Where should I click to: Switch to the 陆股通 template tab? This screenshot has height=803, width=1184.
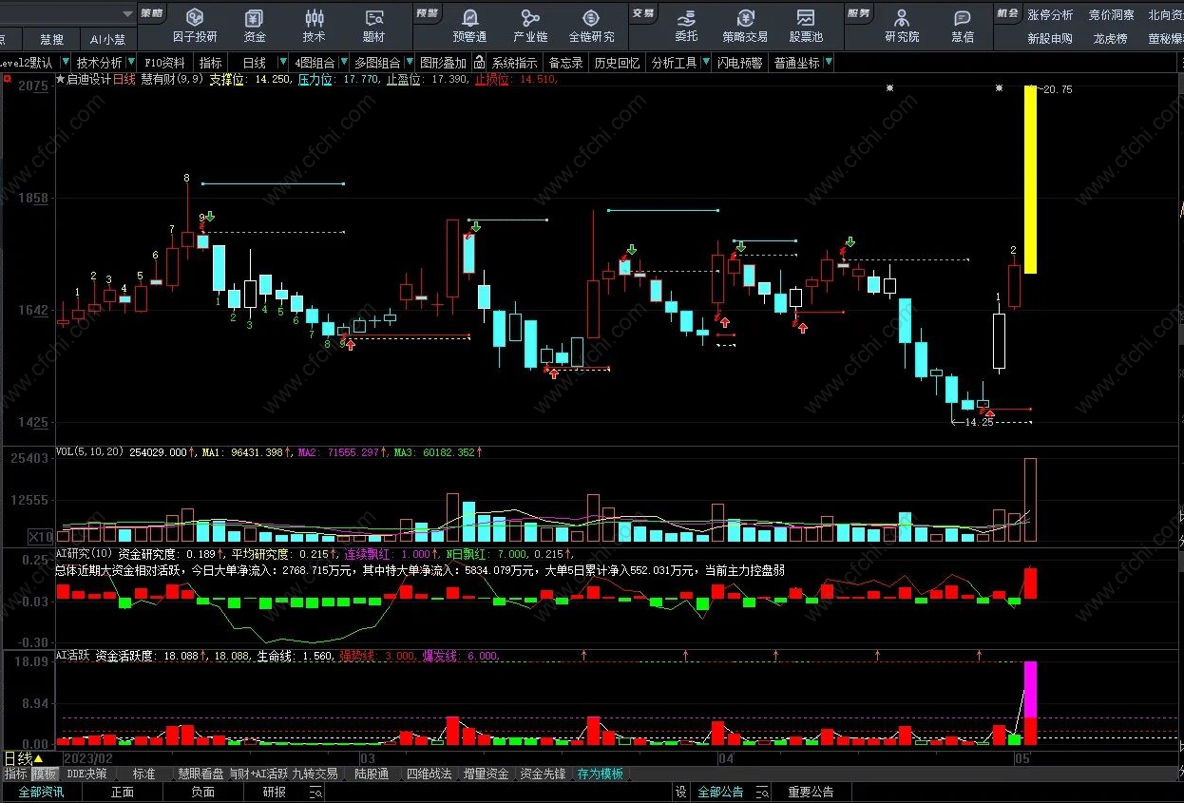[372, 774]
